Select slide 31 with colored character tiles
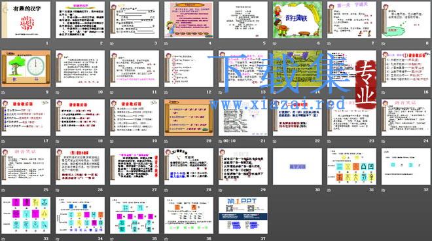This screenshot has height=241, width=432. click(351, 166)
